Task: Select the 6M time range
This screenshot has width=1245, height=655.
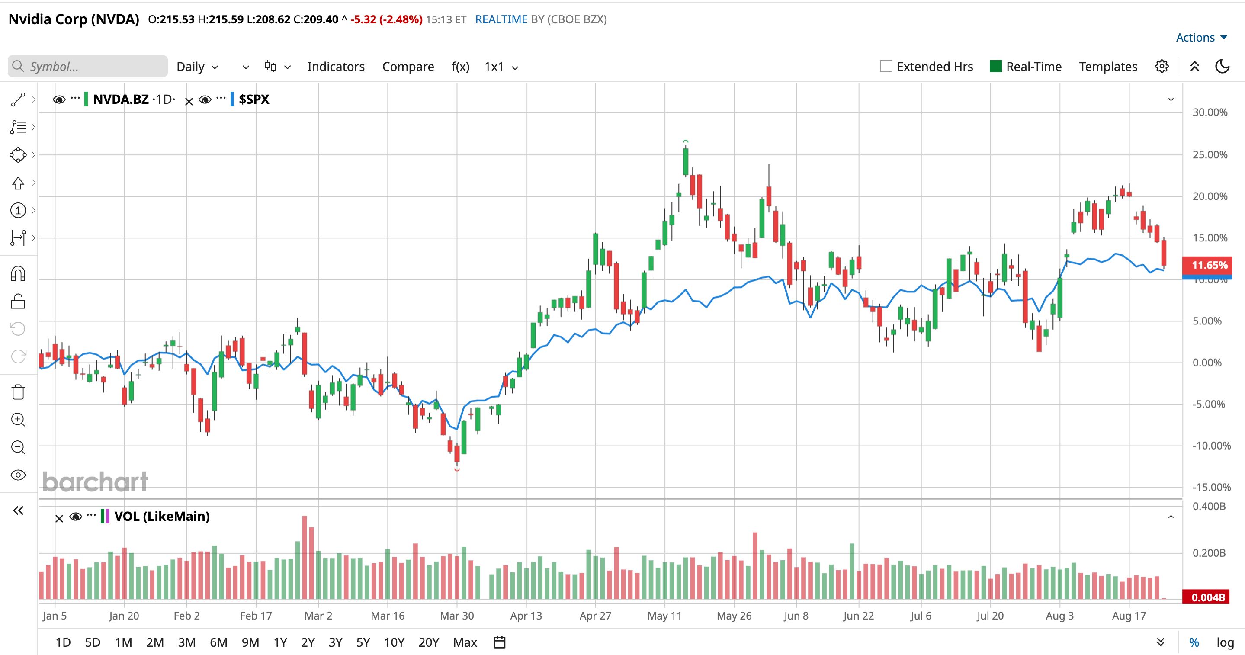Action: (x=218, y=642)
